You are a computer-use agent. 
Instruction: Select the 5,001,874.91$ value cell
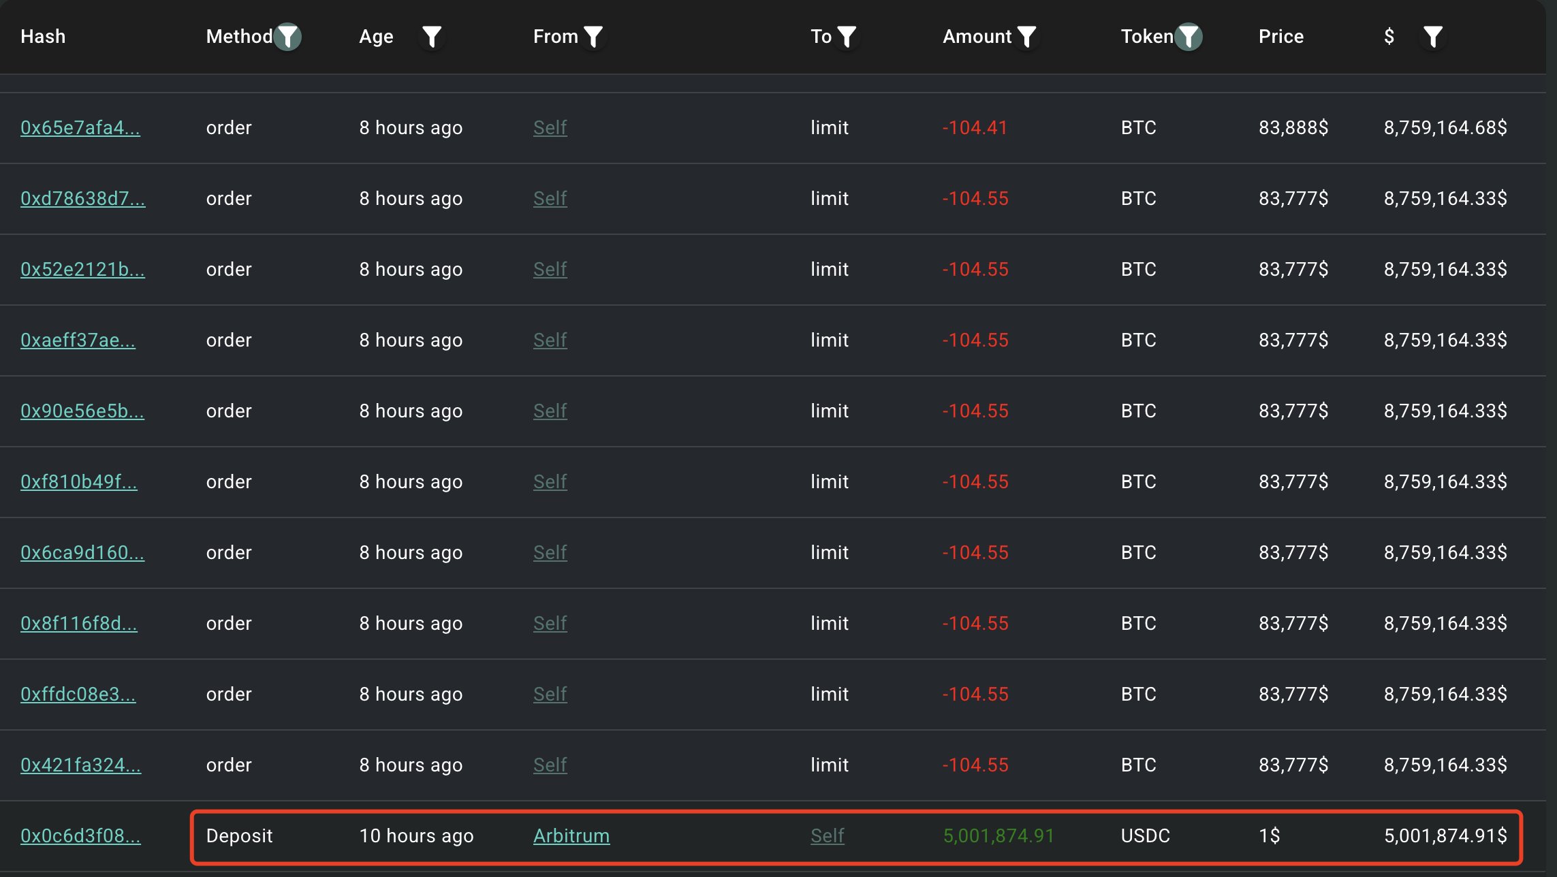click(1445, 836)
